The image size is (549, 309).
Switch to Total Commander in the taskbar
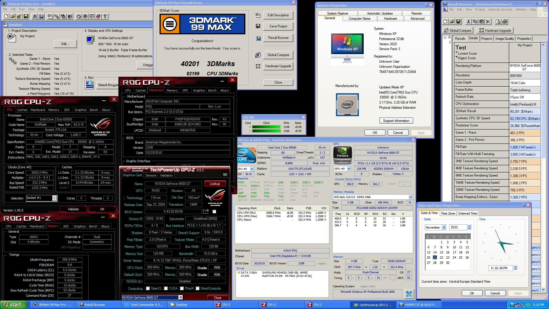[x=144, y=305]
